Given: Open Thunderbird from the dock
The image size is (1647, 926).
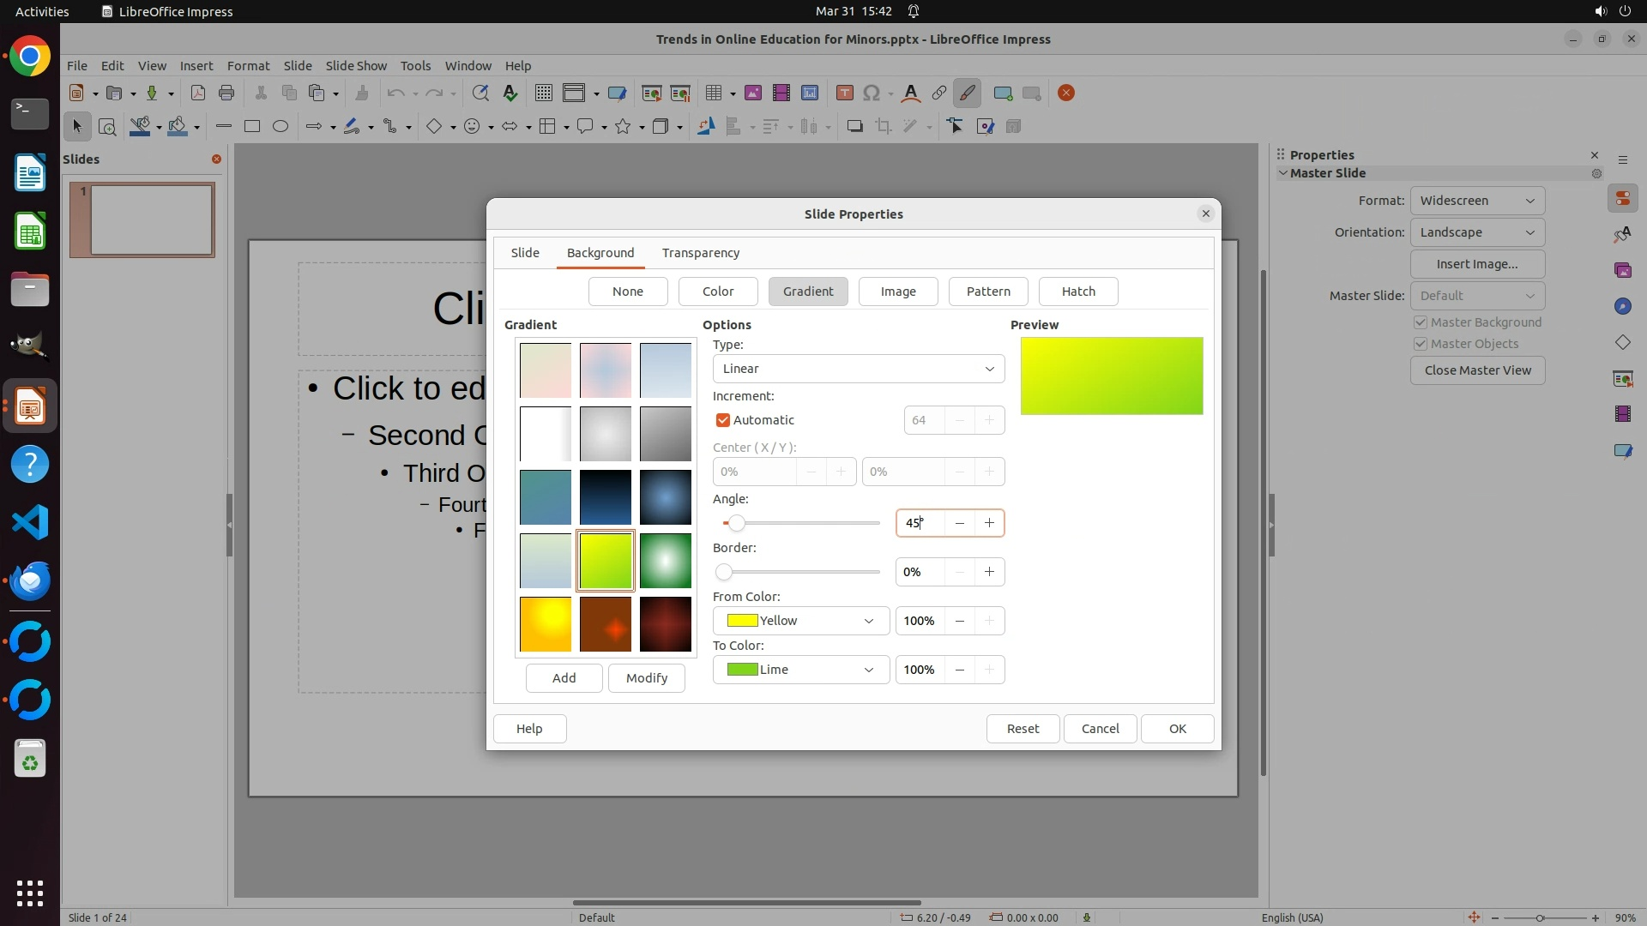Looking at the screenshot, I should pyautogui.click(x=30, y=580).
